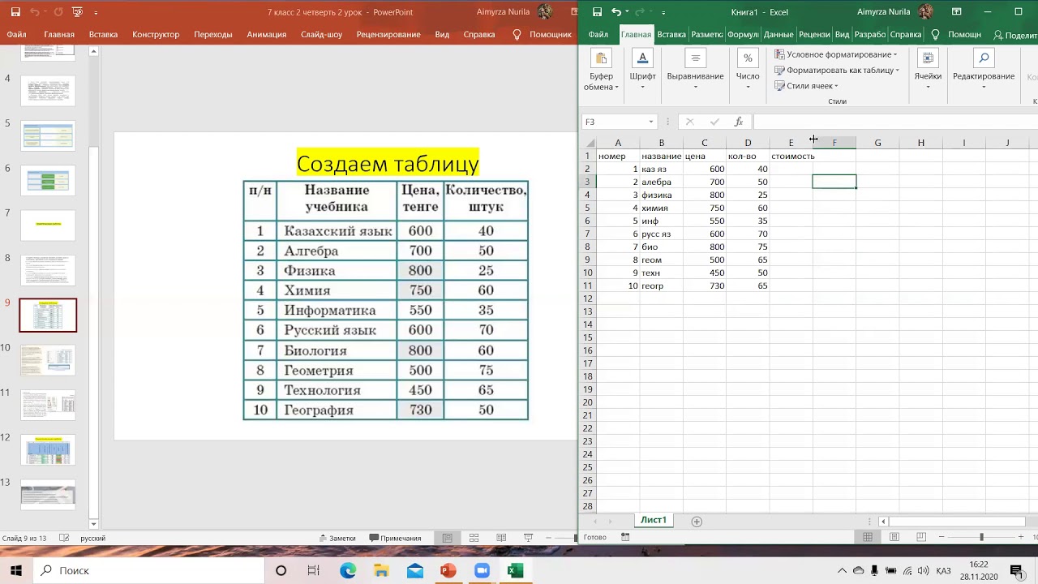Select the Лист1 sheet tab
Image resolution: width=1038 pixels, height=584 pixels.
point(654,520)
